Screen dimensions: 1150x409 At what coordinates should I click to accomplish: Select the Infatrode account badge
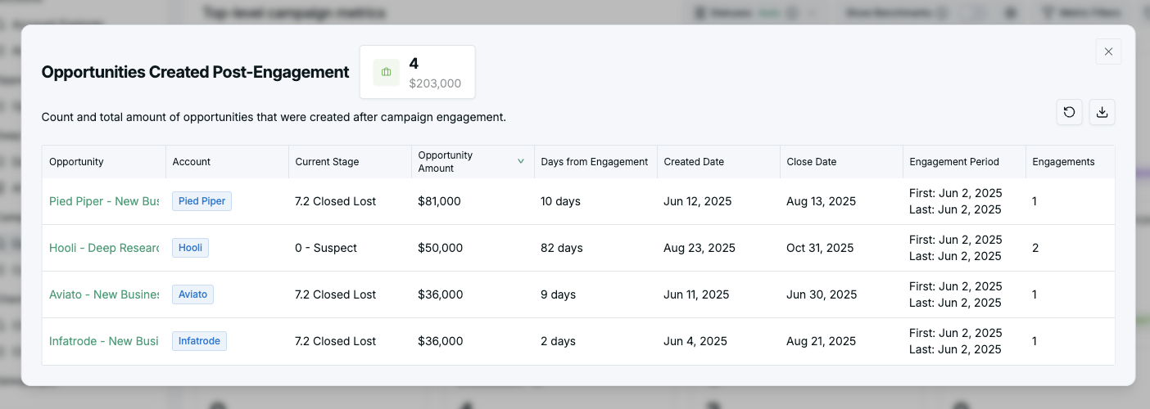point(199,341)
